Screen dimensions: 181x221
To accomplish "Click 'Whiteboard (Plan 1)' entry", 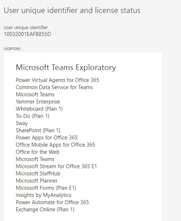I will point(39,109).
